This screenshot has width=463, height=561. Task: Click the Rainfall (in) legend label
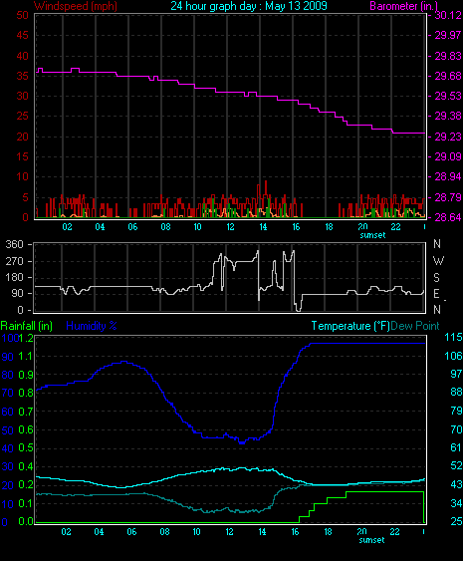27,326
